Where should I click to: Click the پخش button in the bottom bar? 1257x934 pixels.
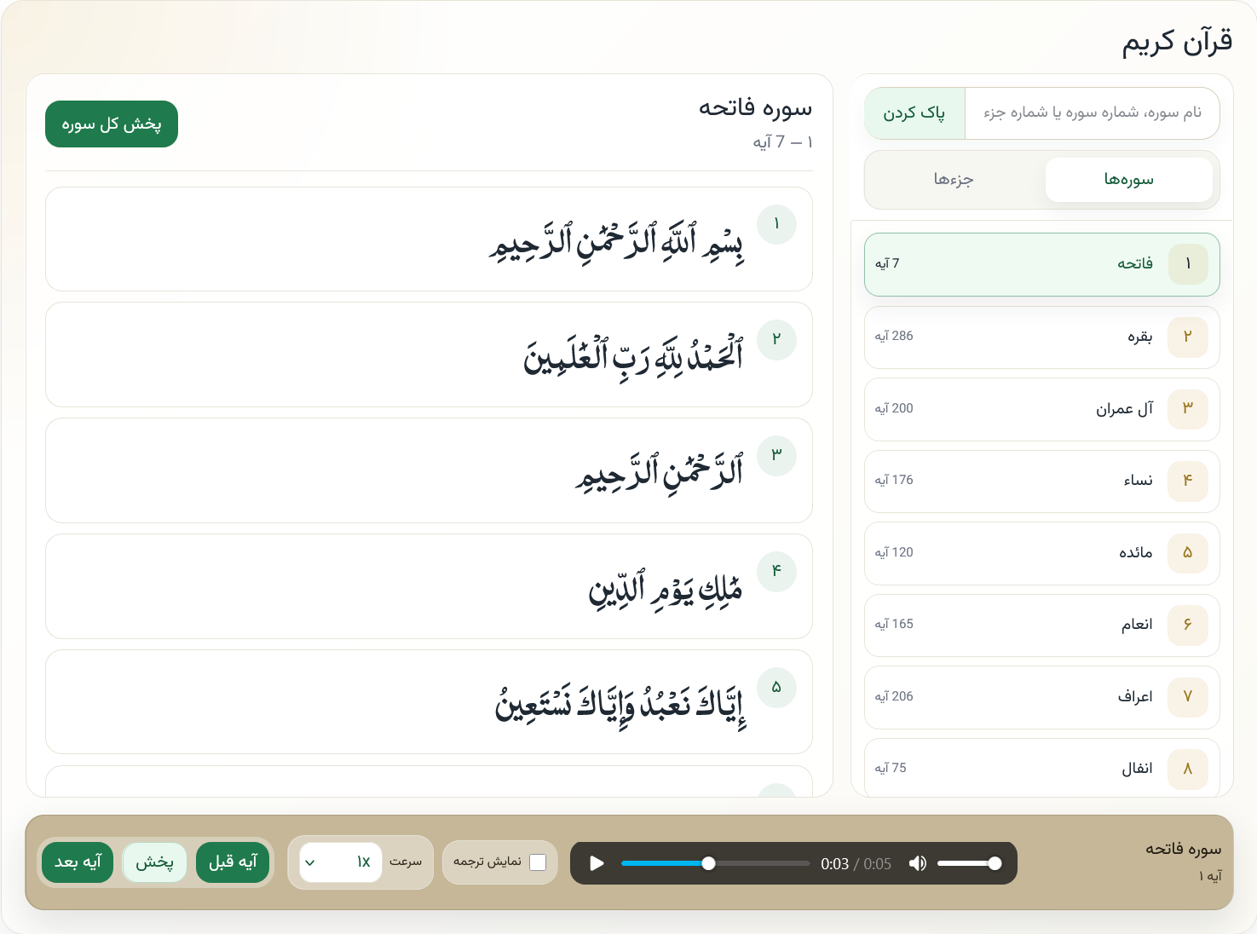click(x=154, y=862)
